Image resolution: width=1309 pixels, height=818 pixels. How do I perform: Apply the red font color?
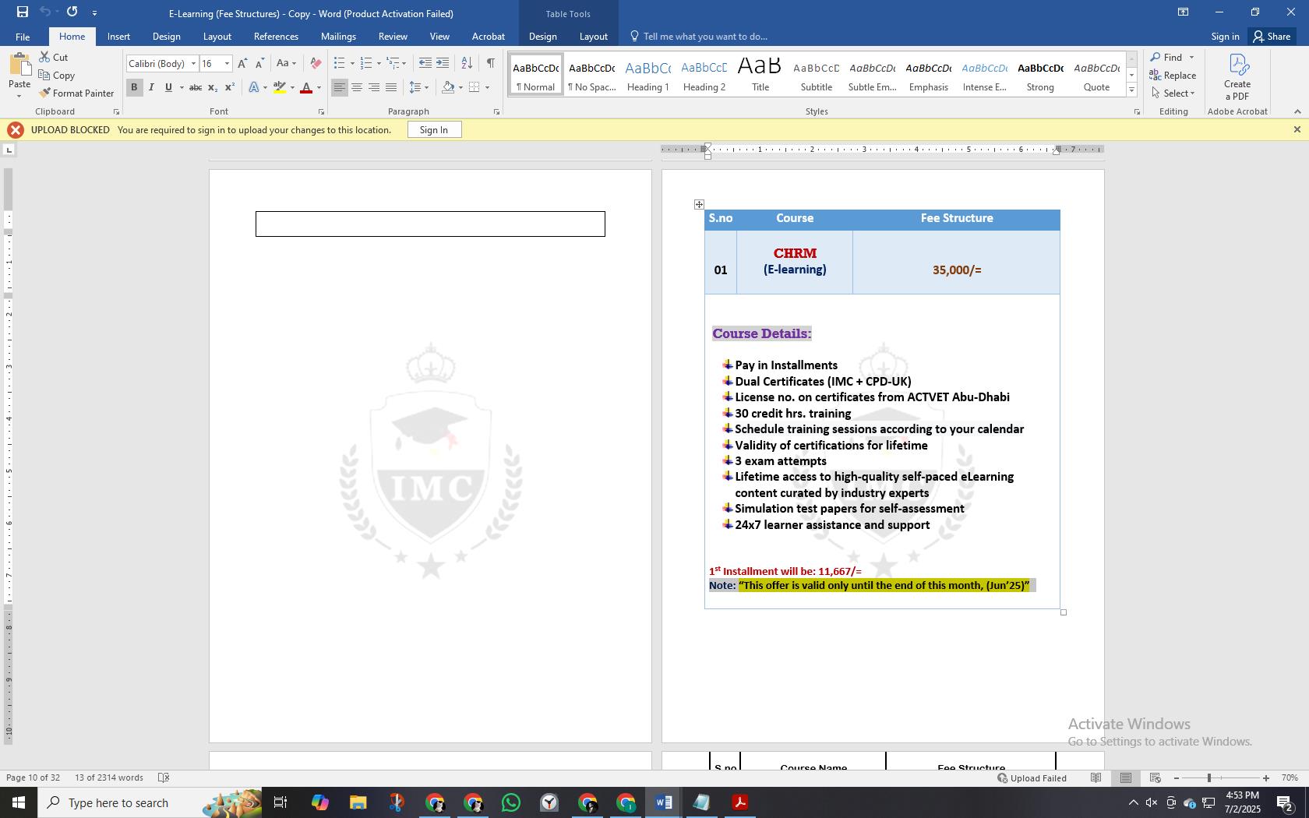(x=305, y=87)
